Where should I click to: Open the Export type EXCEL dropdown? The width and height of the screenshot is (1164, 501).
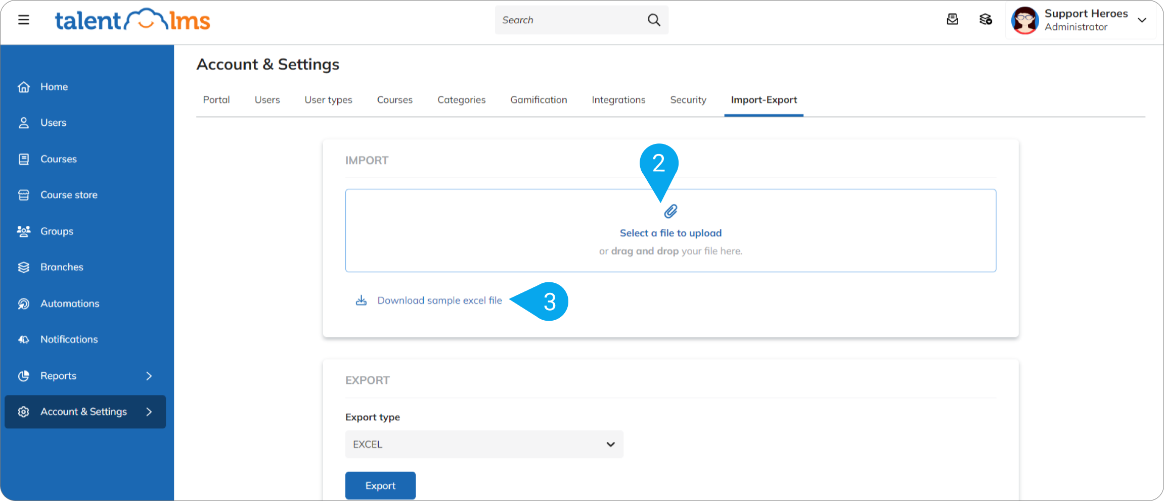point(484,444)
